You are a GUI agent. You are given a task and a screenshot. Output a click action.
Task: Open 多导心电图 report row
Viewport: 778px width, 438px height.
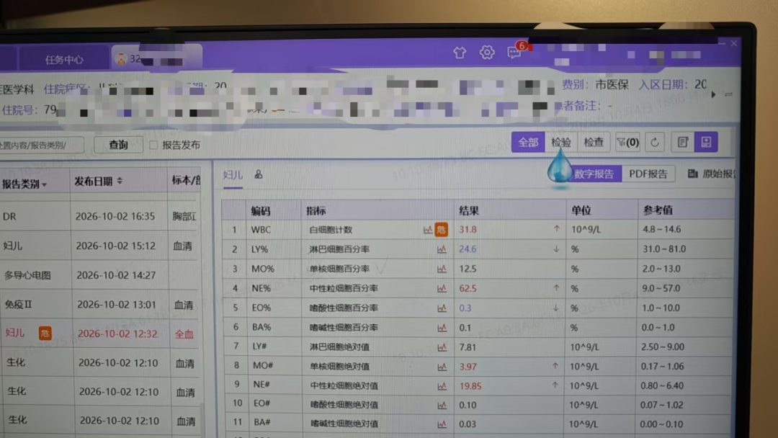(x=99, y=274)
